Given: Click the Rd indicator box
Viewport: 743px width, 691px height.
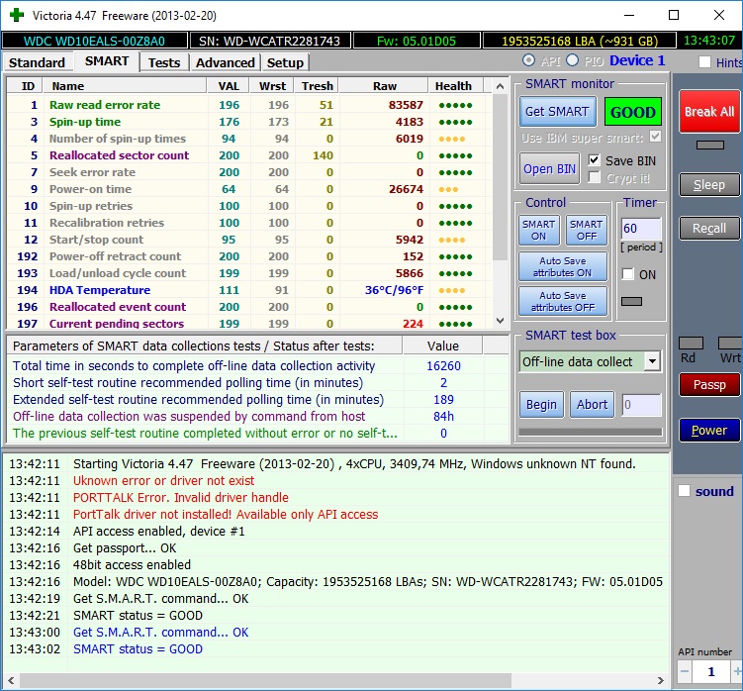Looking at the screenshot, I should coord(691,343).
